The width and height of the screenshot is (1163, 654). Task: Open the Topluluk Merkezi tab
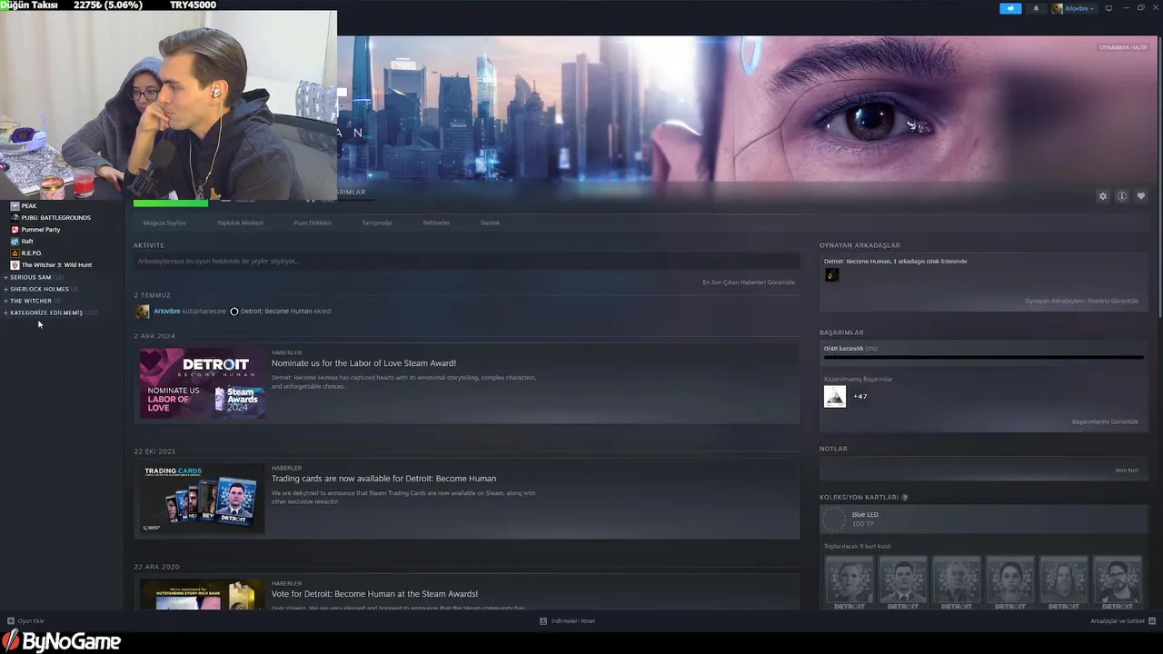240,223
